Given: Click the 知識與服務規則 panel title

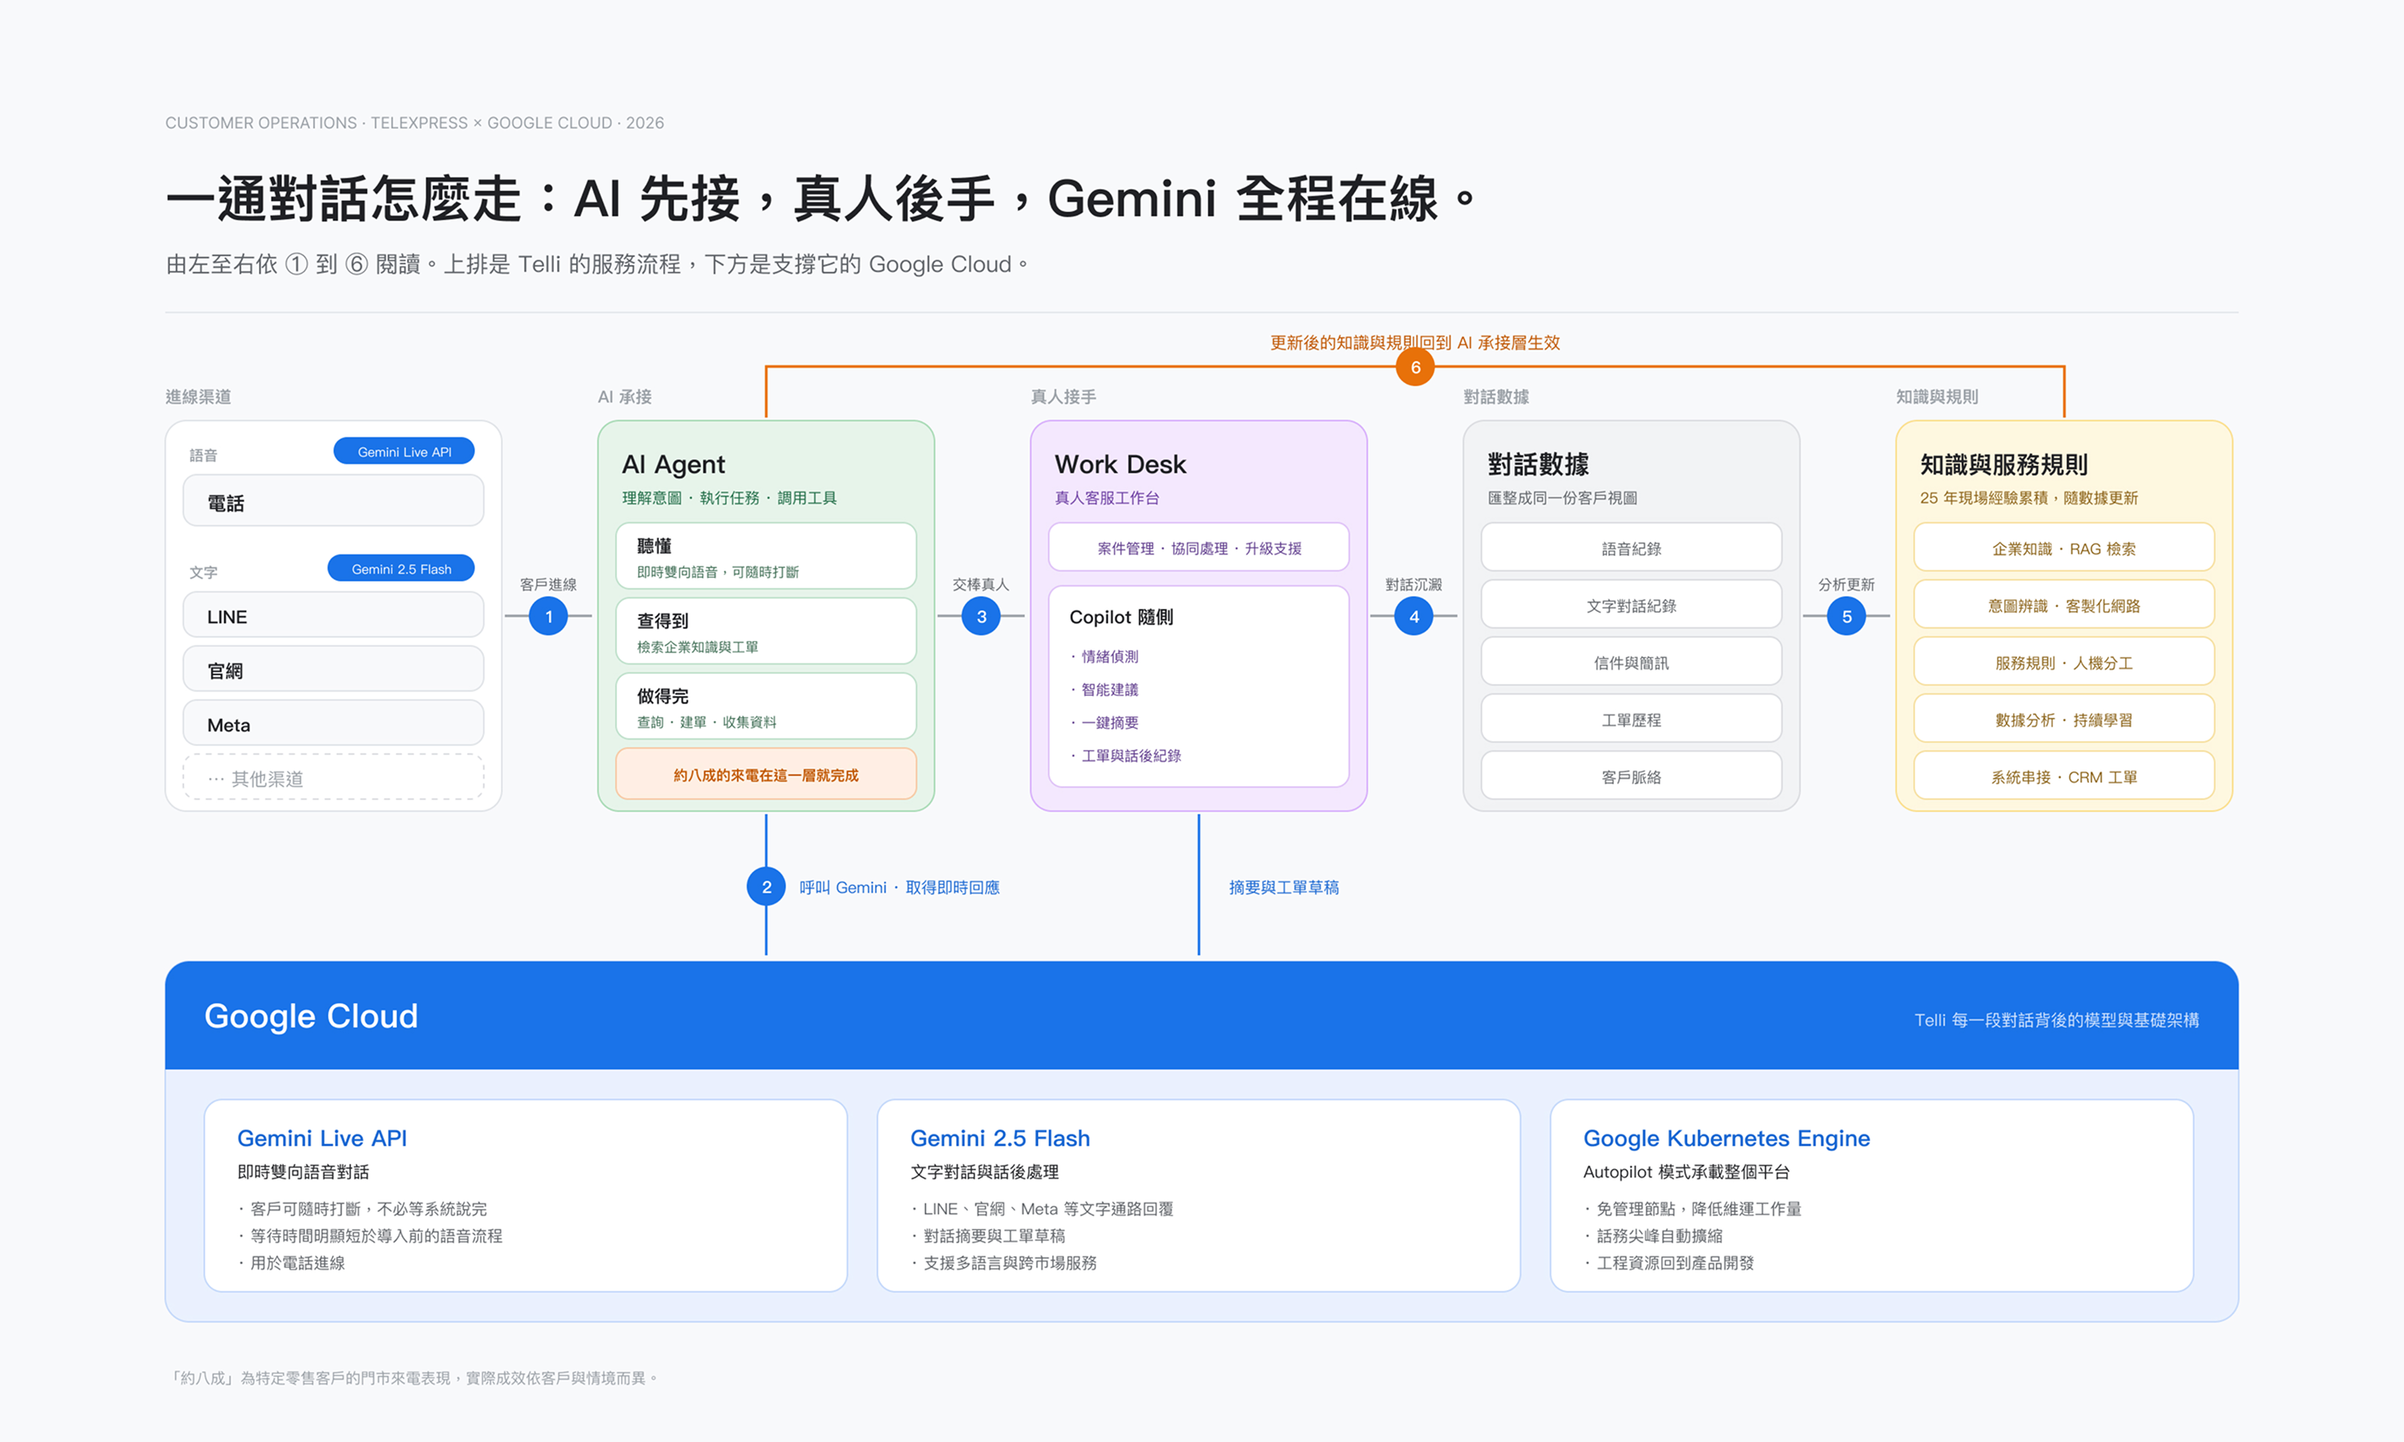Looking at the screenshot, I should pyautogui.click(x=2003, y=465).
